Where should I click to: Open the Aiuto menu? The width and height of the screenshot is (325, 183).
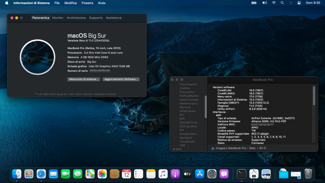tap(101, 3)
